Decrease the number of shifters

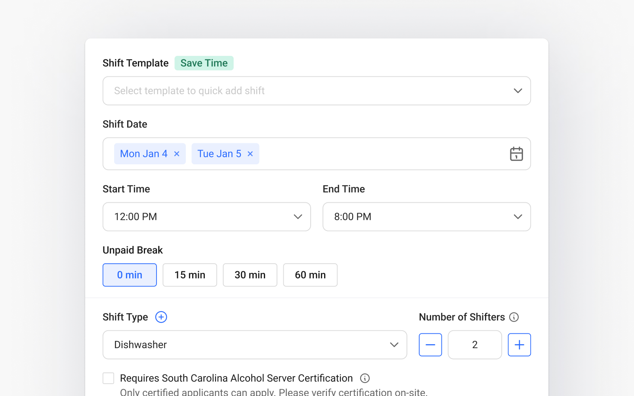pos(430,345)
